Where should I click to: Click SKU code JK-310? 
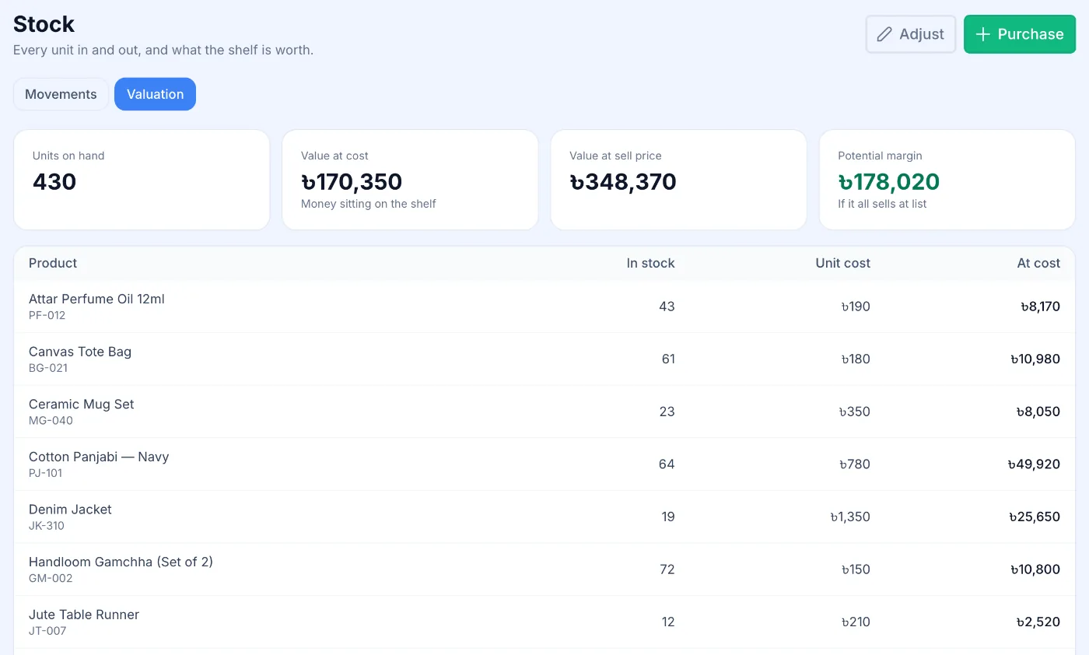coord(47,526)
